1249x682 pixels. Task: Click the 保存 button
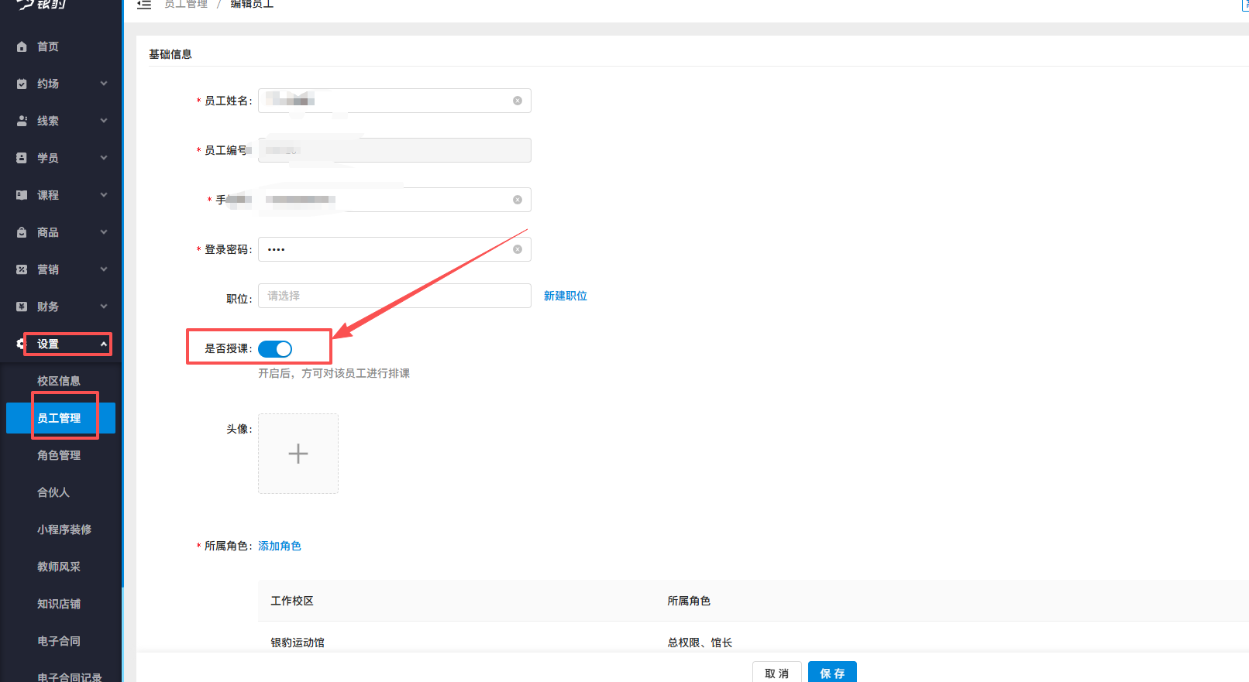[832, 673]
